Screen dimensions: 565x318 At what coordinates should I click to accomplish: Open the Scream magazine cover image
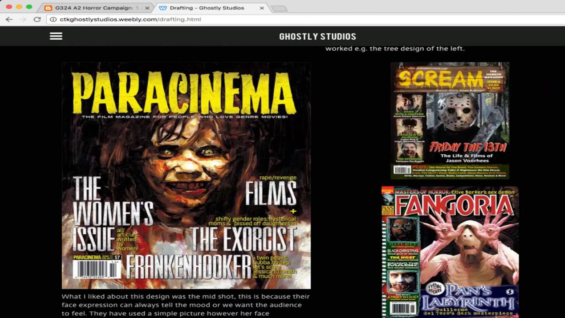coord(450,121)
